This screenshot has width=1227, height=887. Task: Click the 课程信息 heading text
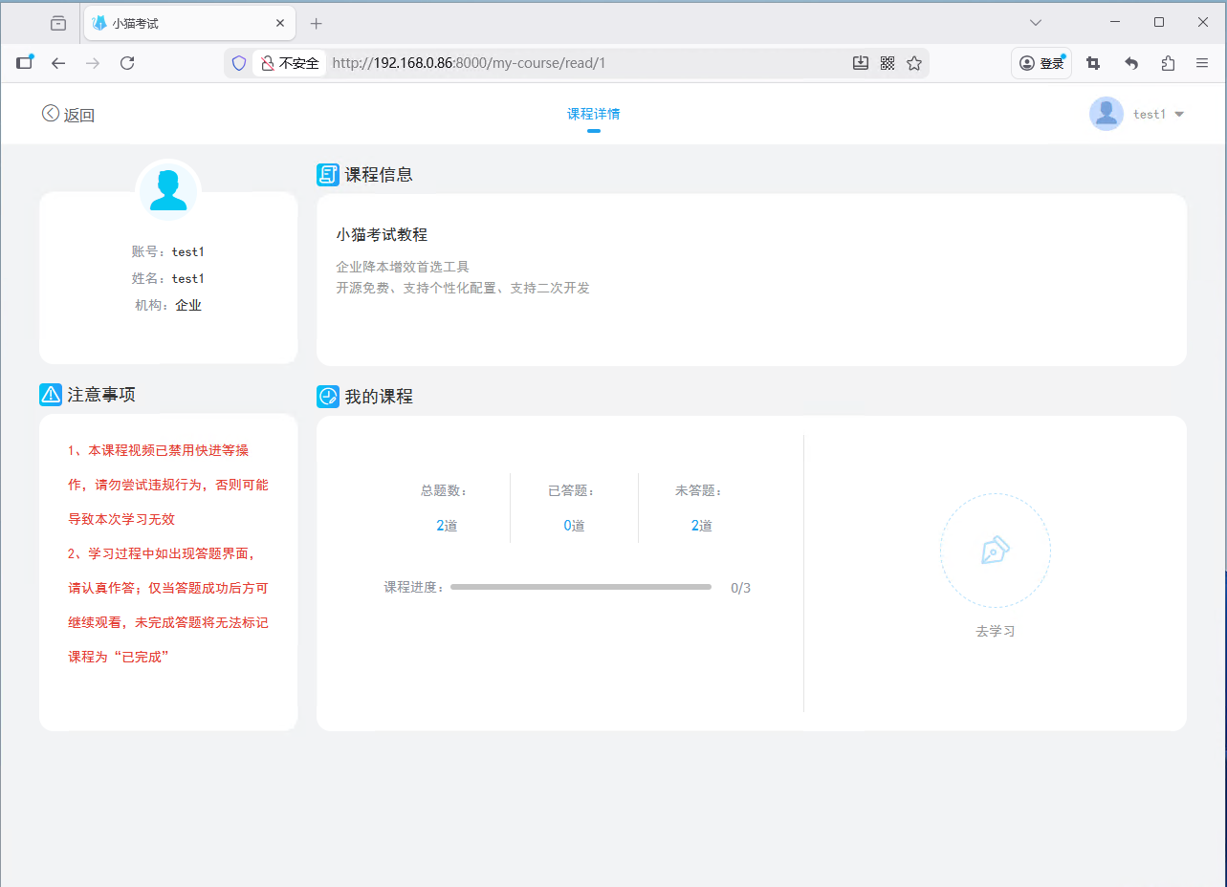(x=379, y=175)
